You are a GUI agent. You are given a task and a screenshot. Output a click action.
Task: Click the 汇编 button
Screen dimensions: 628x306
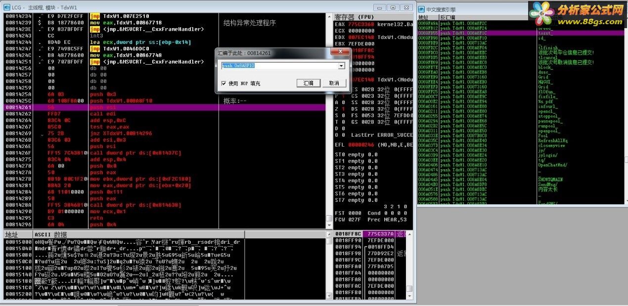coord(309,83)
